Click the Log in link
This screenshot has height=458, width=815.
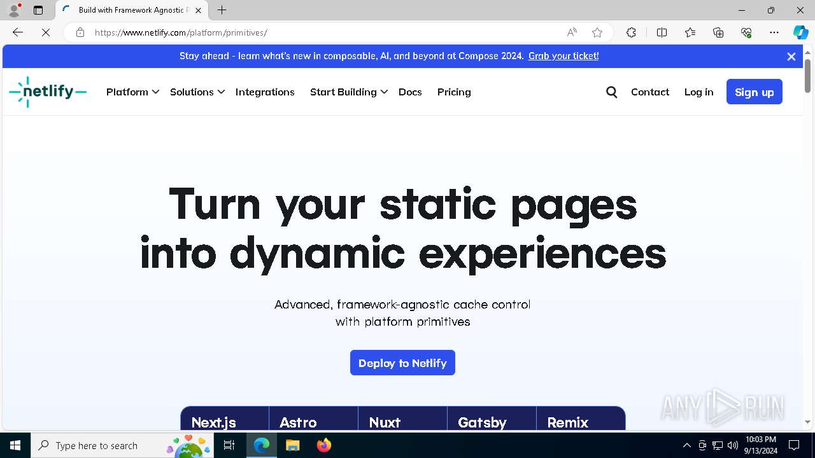click(698, 92)
